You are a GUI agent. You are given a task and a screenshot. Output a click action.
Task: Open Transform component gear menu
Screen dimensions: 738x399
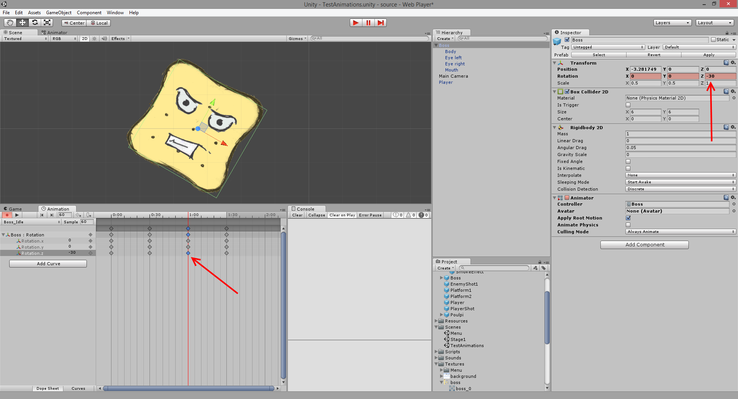pos(733,63)
